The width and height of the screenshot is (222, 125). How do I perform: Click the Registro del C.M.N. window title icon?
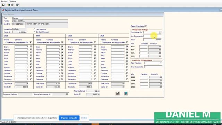coord(3,10)
